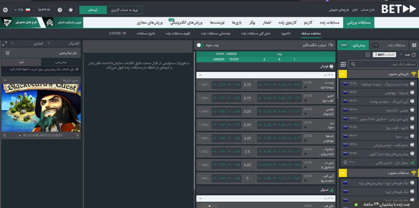The image size is (419, 208).
Task: Click the football icon in the فوتبال section header
Action: click(x=332, y=66)
